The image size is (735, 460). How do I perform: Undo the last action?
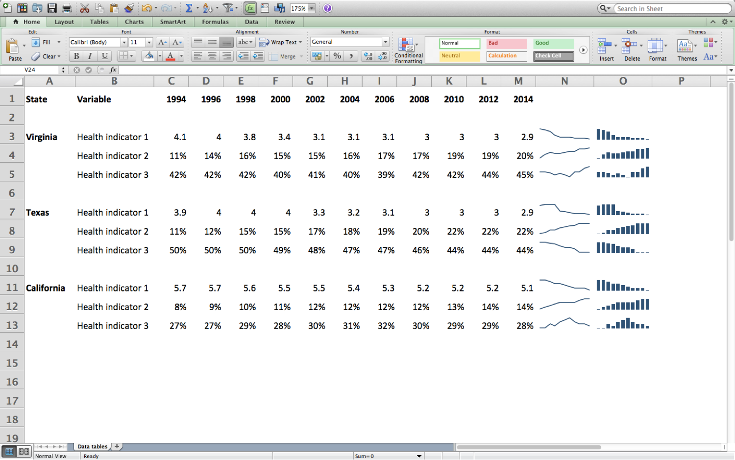click(x=147, y=8)
